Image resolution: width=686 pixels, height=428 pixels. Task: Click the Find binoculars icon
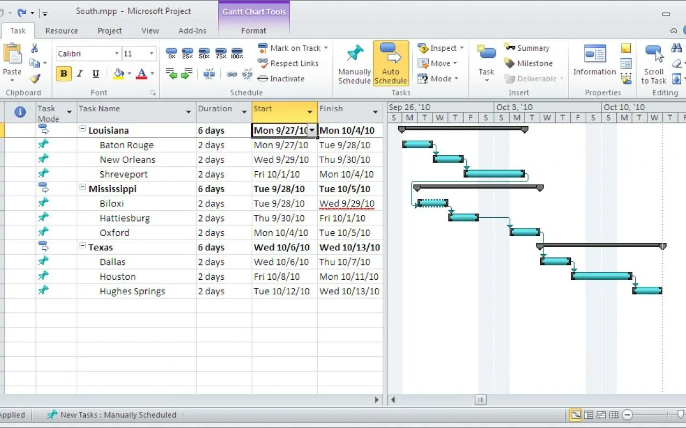tap(676, 48)
